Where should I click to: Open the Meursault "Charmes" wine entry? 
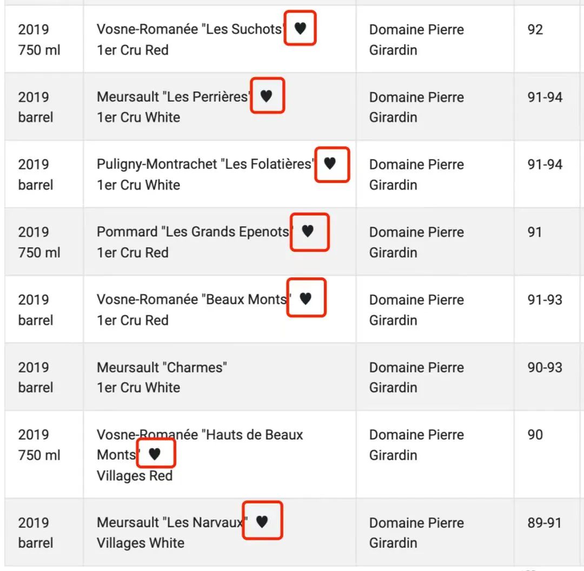pos(162,367)
